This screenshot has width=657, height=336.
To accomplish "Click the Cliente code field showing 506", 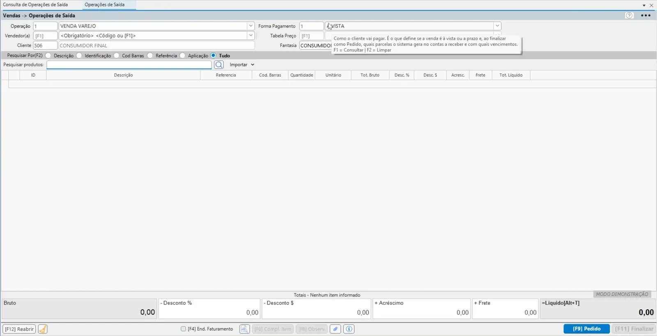I will click(45, 45).
